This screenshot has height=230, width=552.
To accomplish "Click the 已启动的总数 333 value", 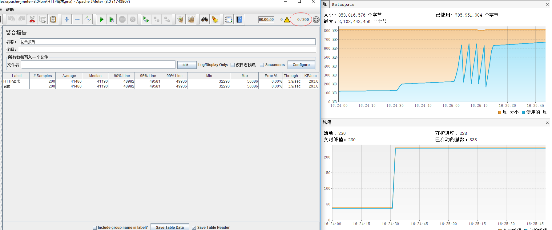I will point(473,140).
